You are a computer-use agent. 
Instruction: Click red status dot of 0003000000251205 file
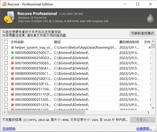[x=12, y=100]
